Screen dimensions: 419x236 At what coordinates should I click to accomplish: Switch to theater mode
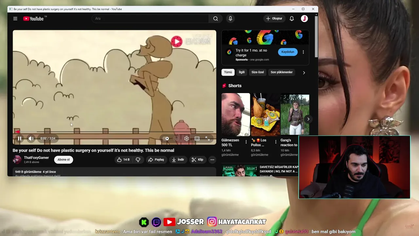tap(197, 138)
